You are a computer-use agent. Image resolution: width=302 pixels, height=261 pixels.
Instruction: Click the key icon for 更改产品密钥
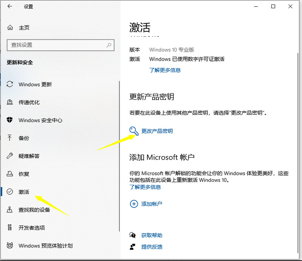pos(134,131)
